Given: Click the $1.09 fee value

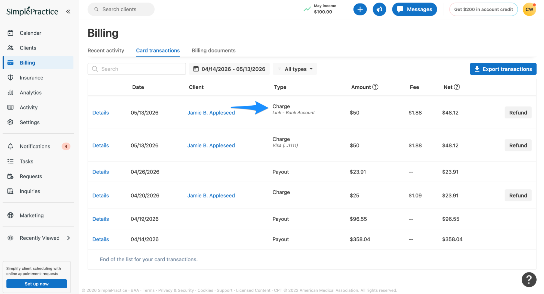Looking at the screenshot, I should coord(415,196).
